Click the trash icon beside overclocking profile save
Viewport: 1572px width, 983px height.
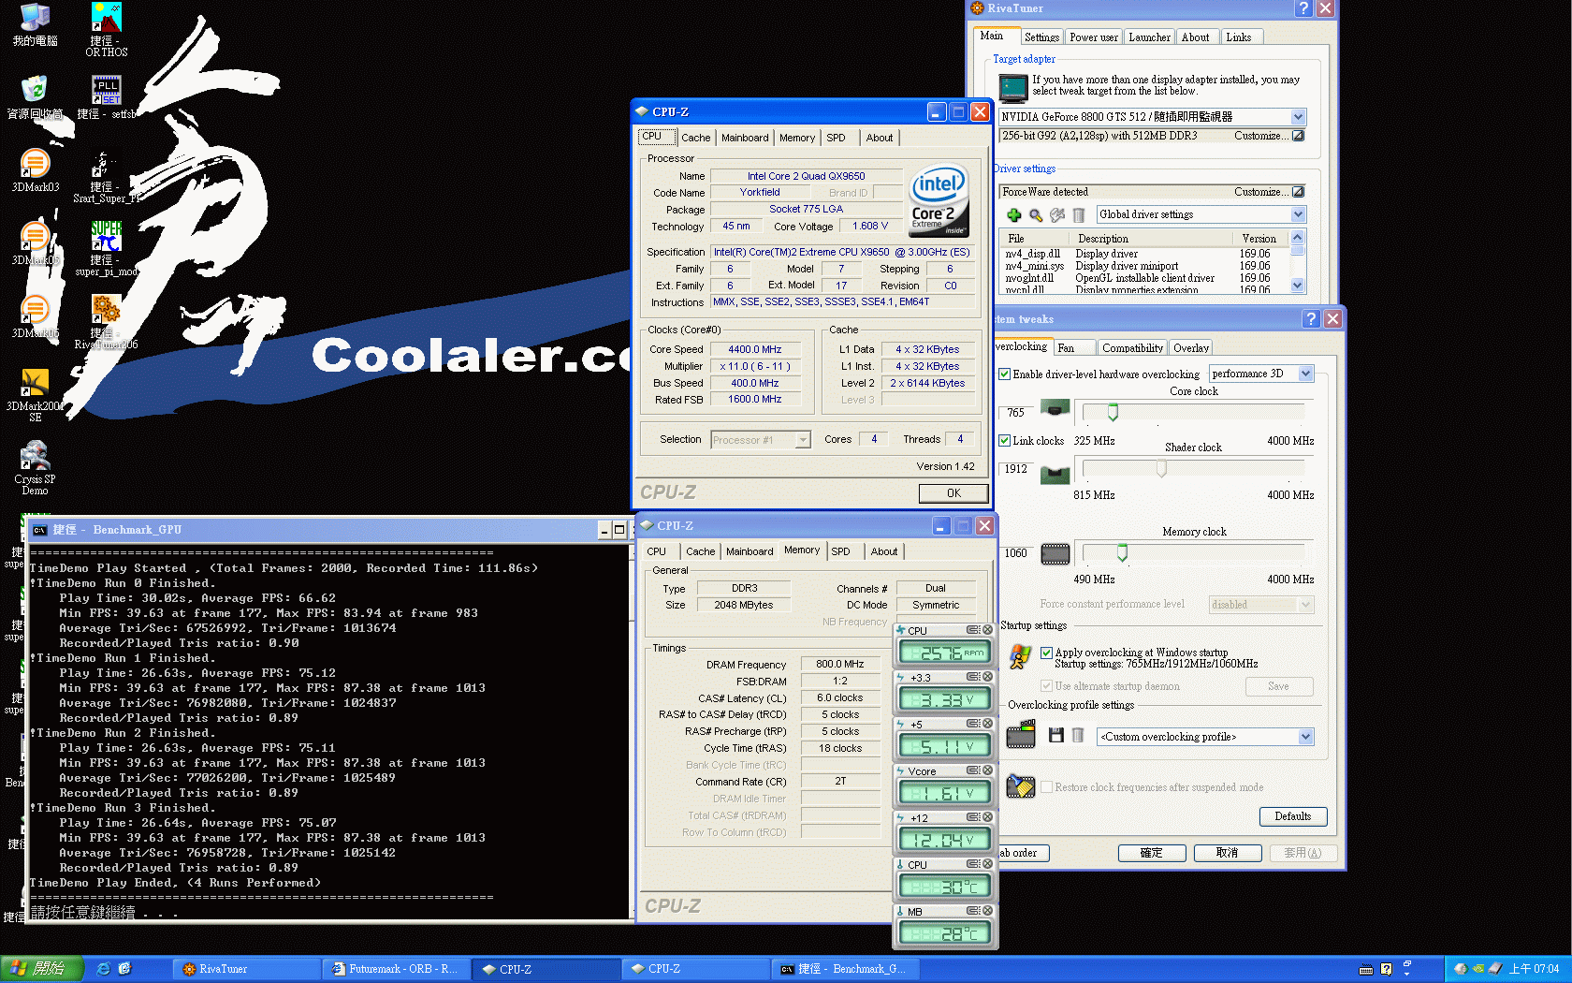tap(1078, 736)
